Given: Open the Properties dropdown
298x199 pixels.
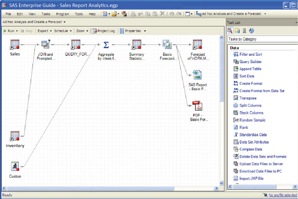Looking at the screenshot, I should 145,31.
